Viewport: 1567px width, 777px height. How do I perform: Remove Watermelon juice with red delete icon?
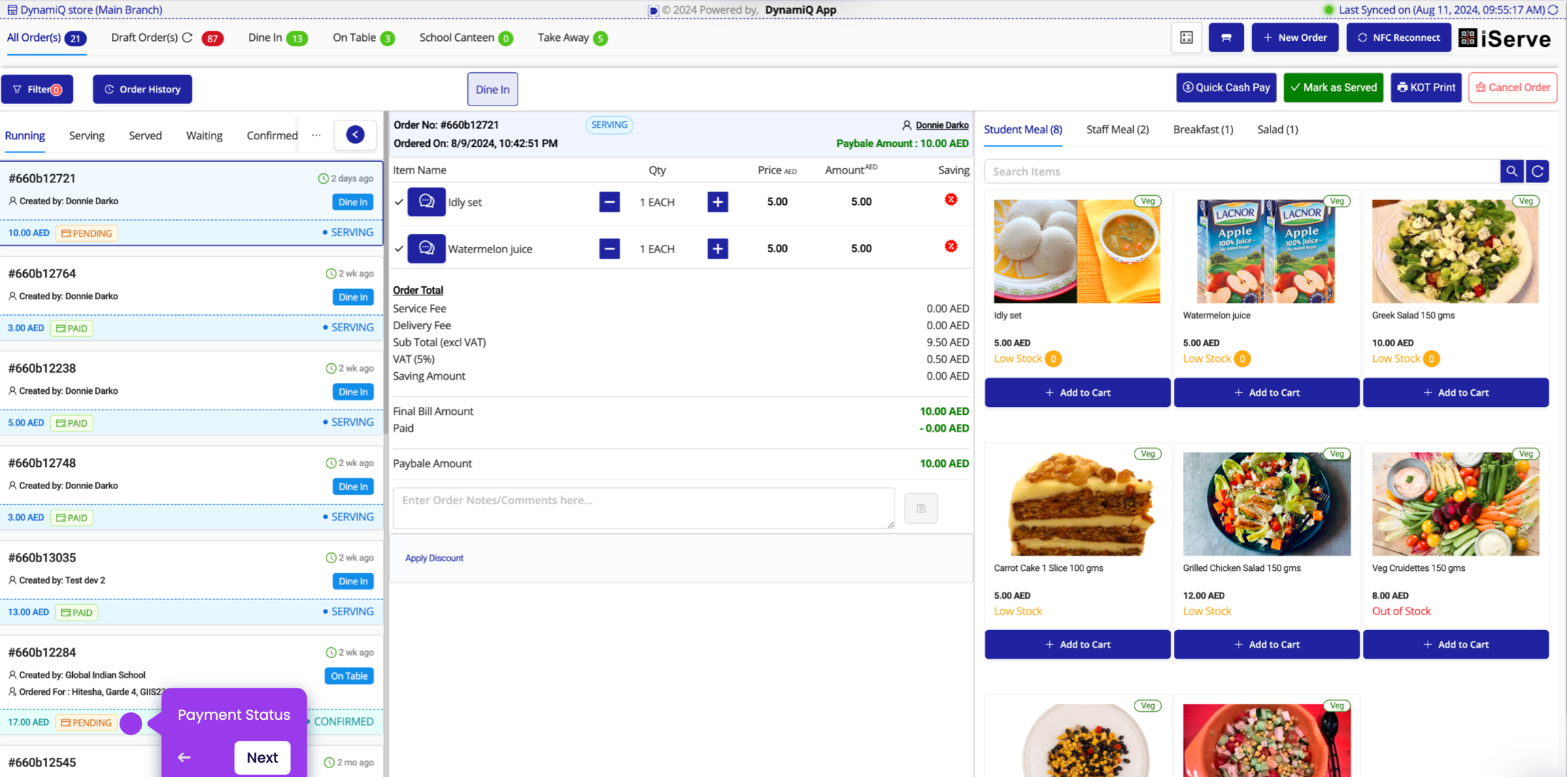pyautogui.click(x=951, y=247)
